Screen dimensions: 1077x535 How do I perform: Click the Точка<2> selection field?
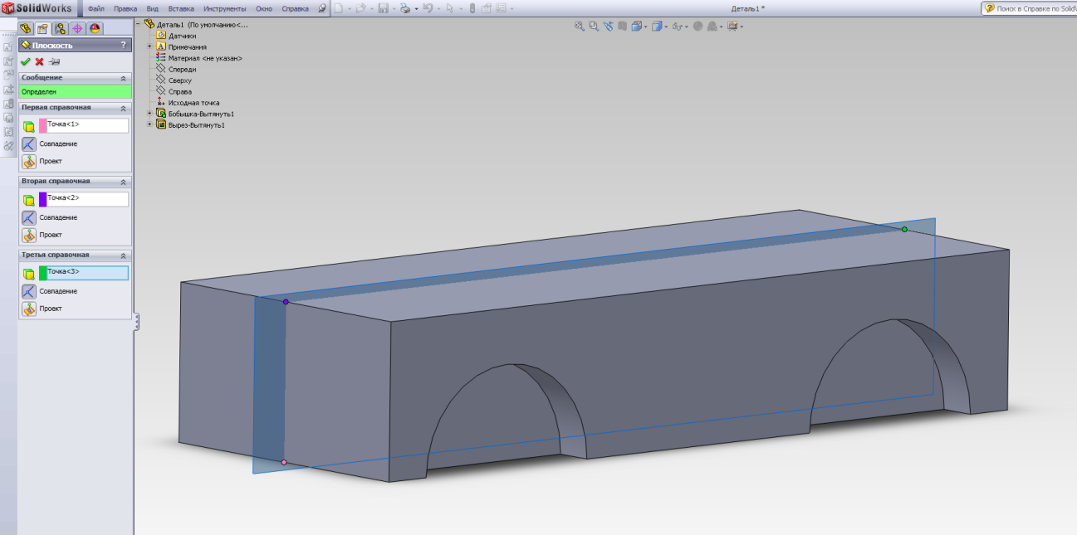[87, 199]
